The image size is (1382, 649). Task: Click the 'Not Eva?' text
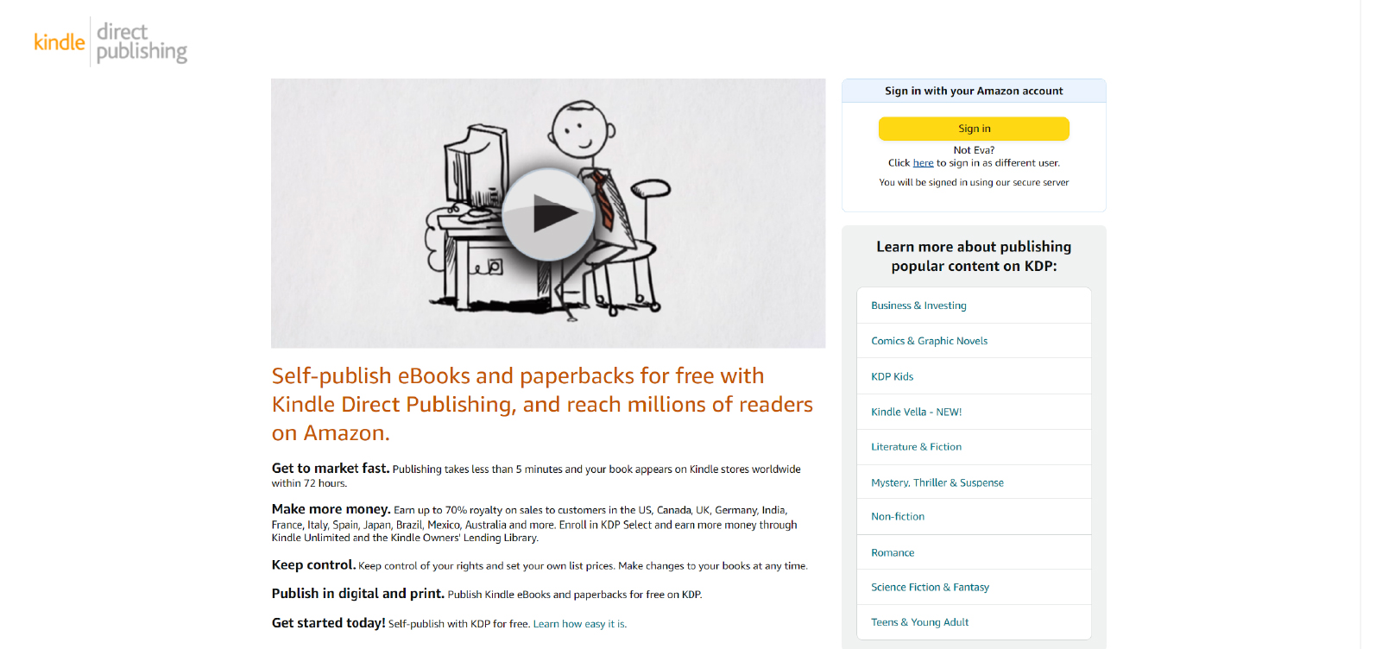(974, 150)
